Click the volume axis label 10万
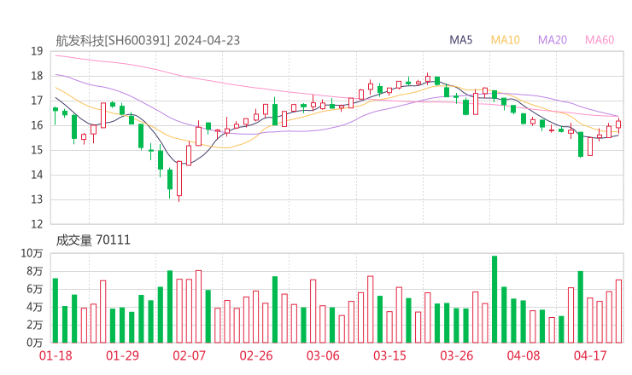 32,253
